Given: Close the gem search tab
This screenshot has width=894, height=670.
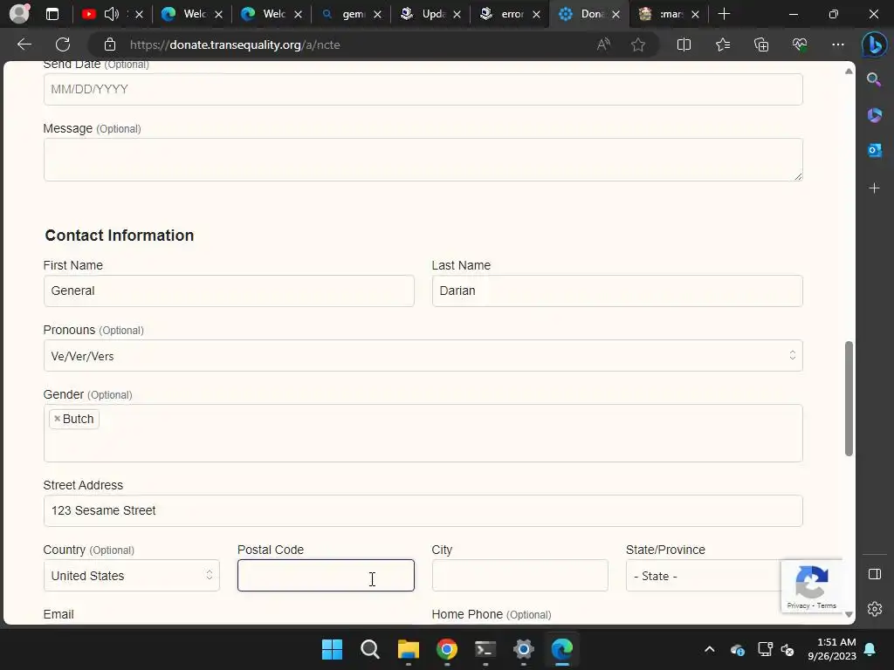Looking at the screenshot, I should tap(377, 14).
